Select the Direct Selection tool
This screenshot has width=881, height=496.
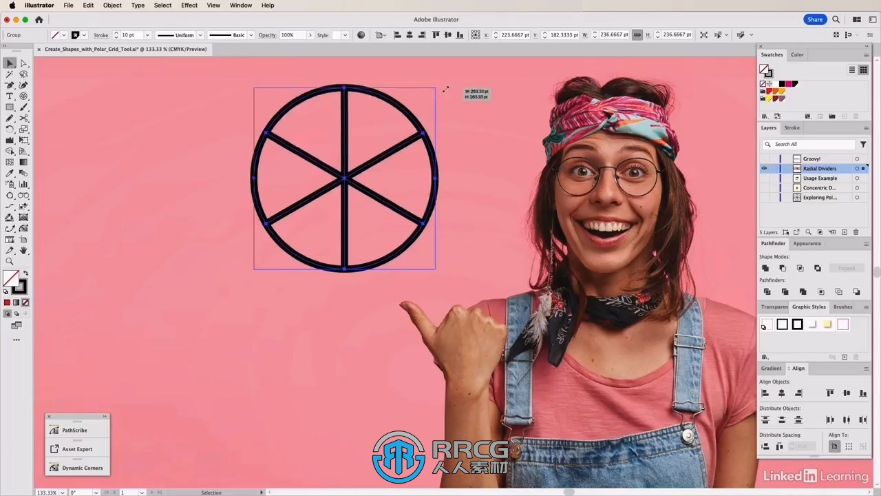click(23, 63)
